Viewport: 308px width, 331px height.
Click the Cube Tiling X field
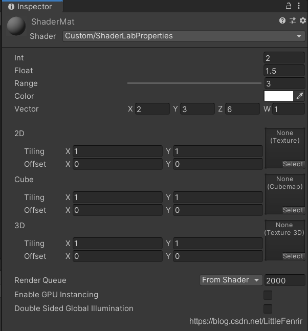coord(118,197)
